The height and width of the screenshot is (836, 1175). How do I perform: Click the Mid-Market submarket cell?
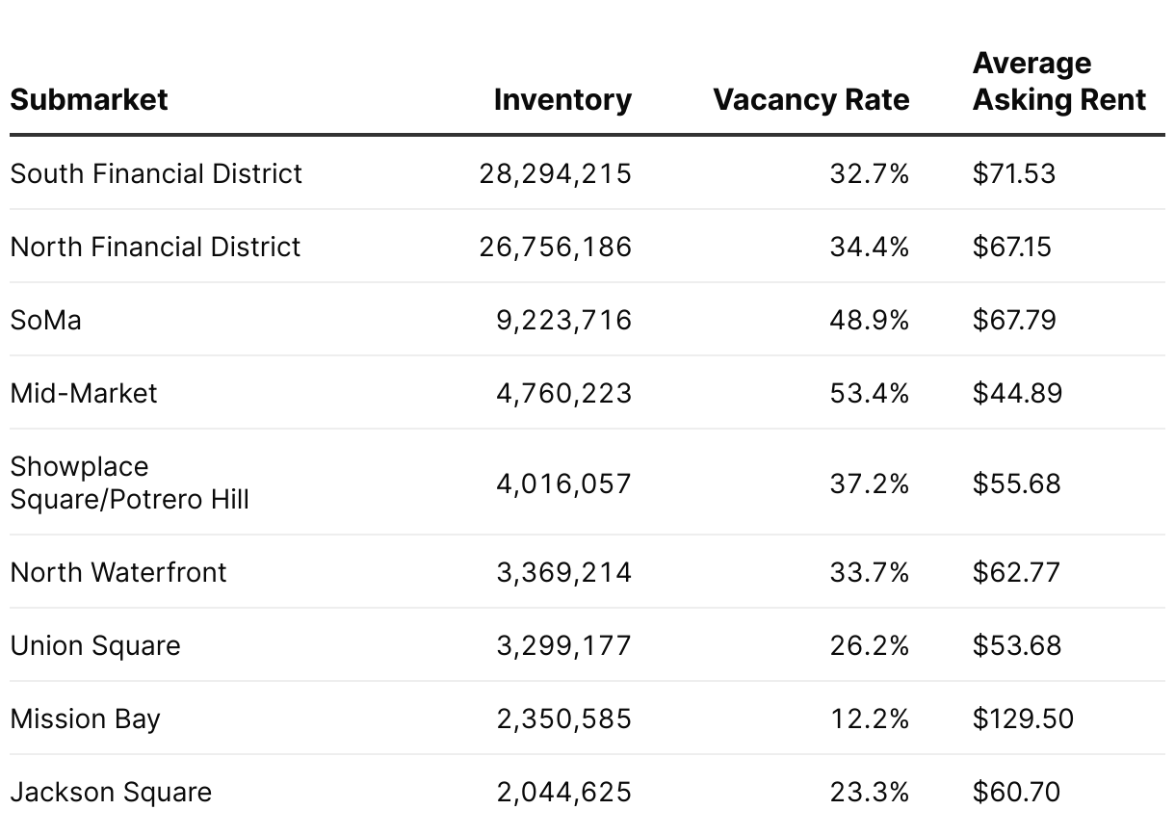point(84,393)
